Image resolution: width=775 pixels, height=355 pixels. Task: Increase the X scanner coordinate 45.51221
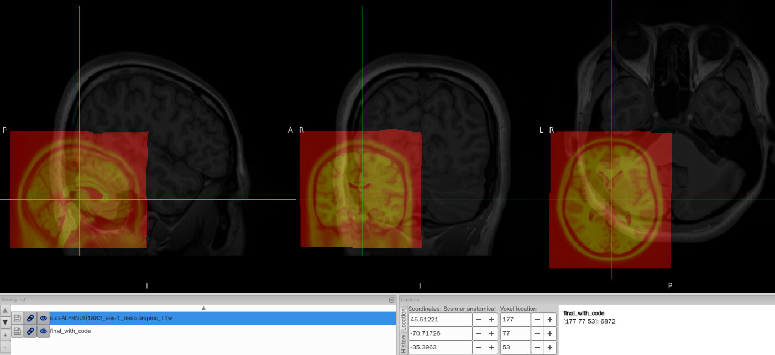(x=491, y=320)
